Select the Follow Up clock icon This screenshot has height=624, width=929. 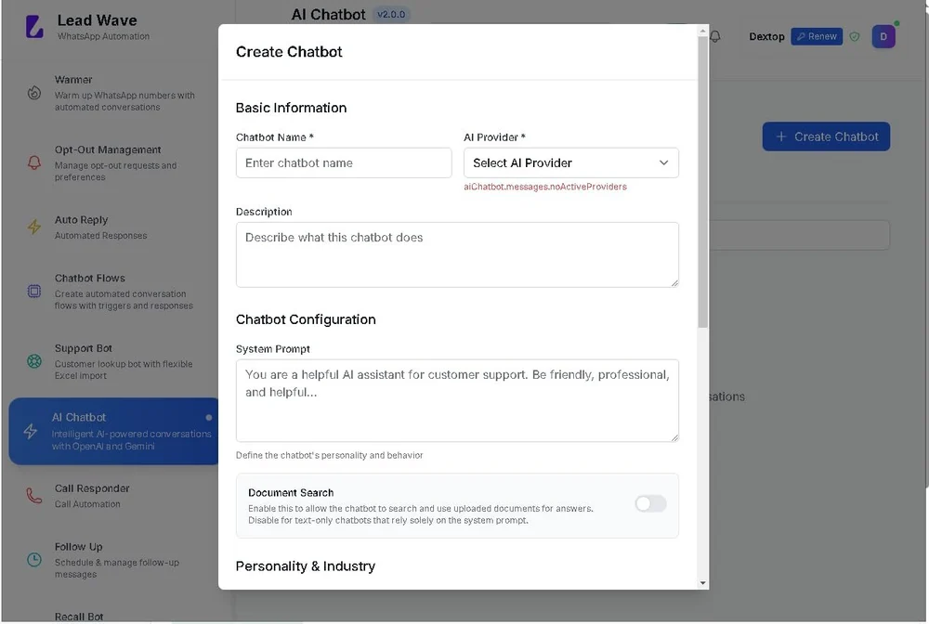34,560
